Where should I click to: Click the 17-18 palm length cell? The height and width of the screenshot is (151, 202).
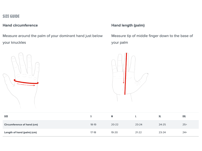click(93, 132)
